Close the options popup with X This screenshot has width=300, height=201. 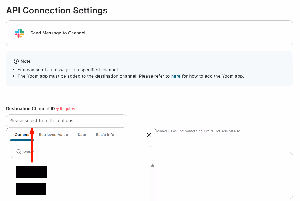(149, 135)
